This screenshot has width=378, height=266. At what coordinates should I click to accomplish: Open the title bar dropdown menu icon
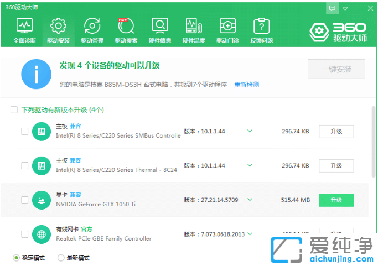[x=345, y=8]
